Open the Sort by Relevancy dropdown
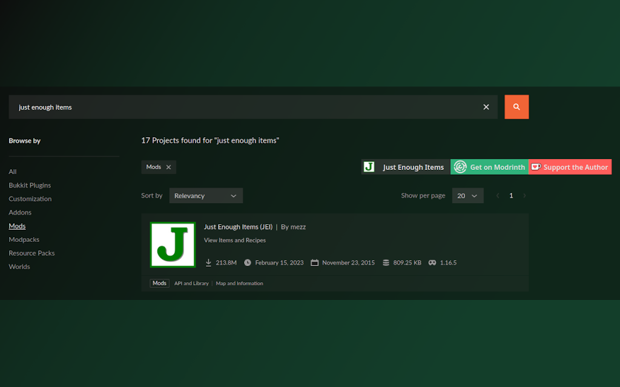Image resolution: width=620 pixels, height=387 pixels. (x=206, y=195)
